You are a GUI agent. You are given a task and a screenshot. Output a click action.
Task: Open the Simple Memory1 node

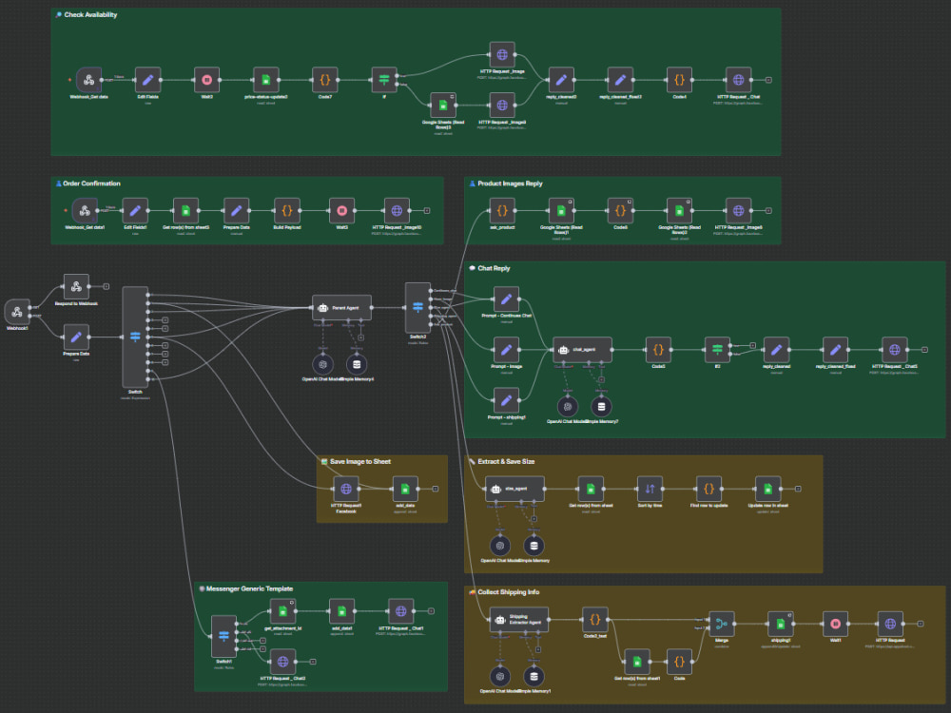534,676
